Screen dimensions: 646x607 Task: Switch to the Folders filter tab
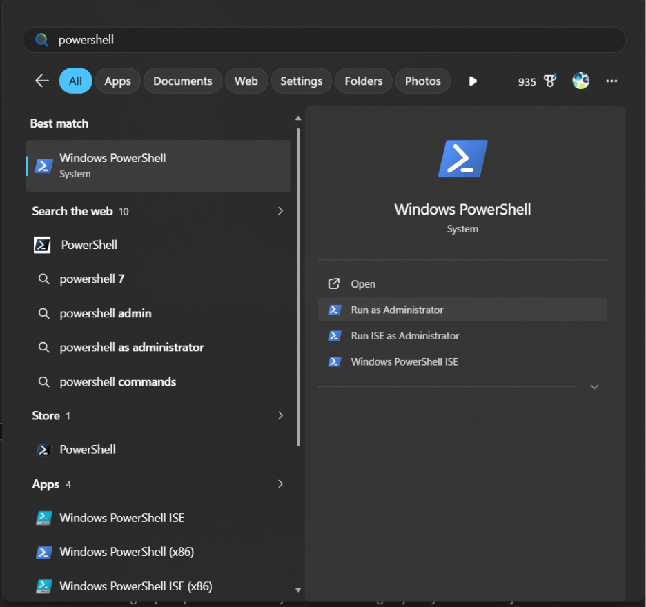click(x=364, y=81)
